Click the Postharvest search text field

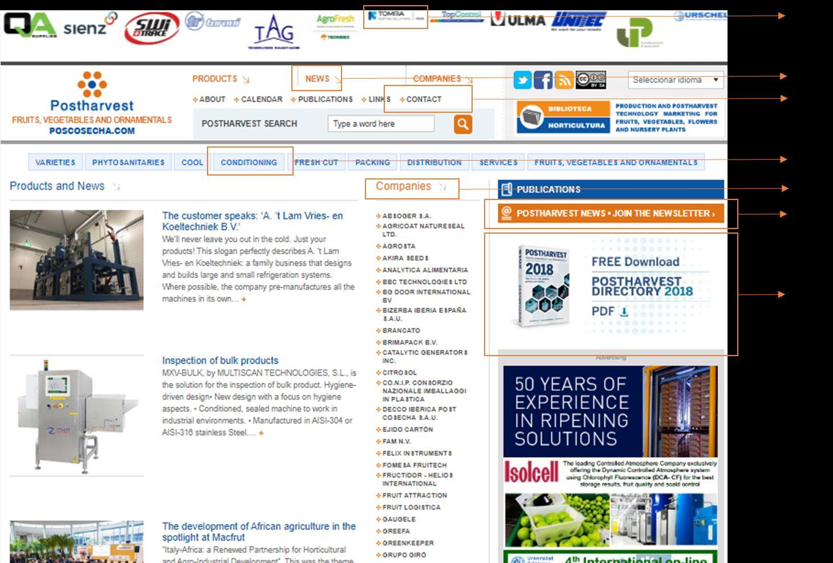[381, 124]
